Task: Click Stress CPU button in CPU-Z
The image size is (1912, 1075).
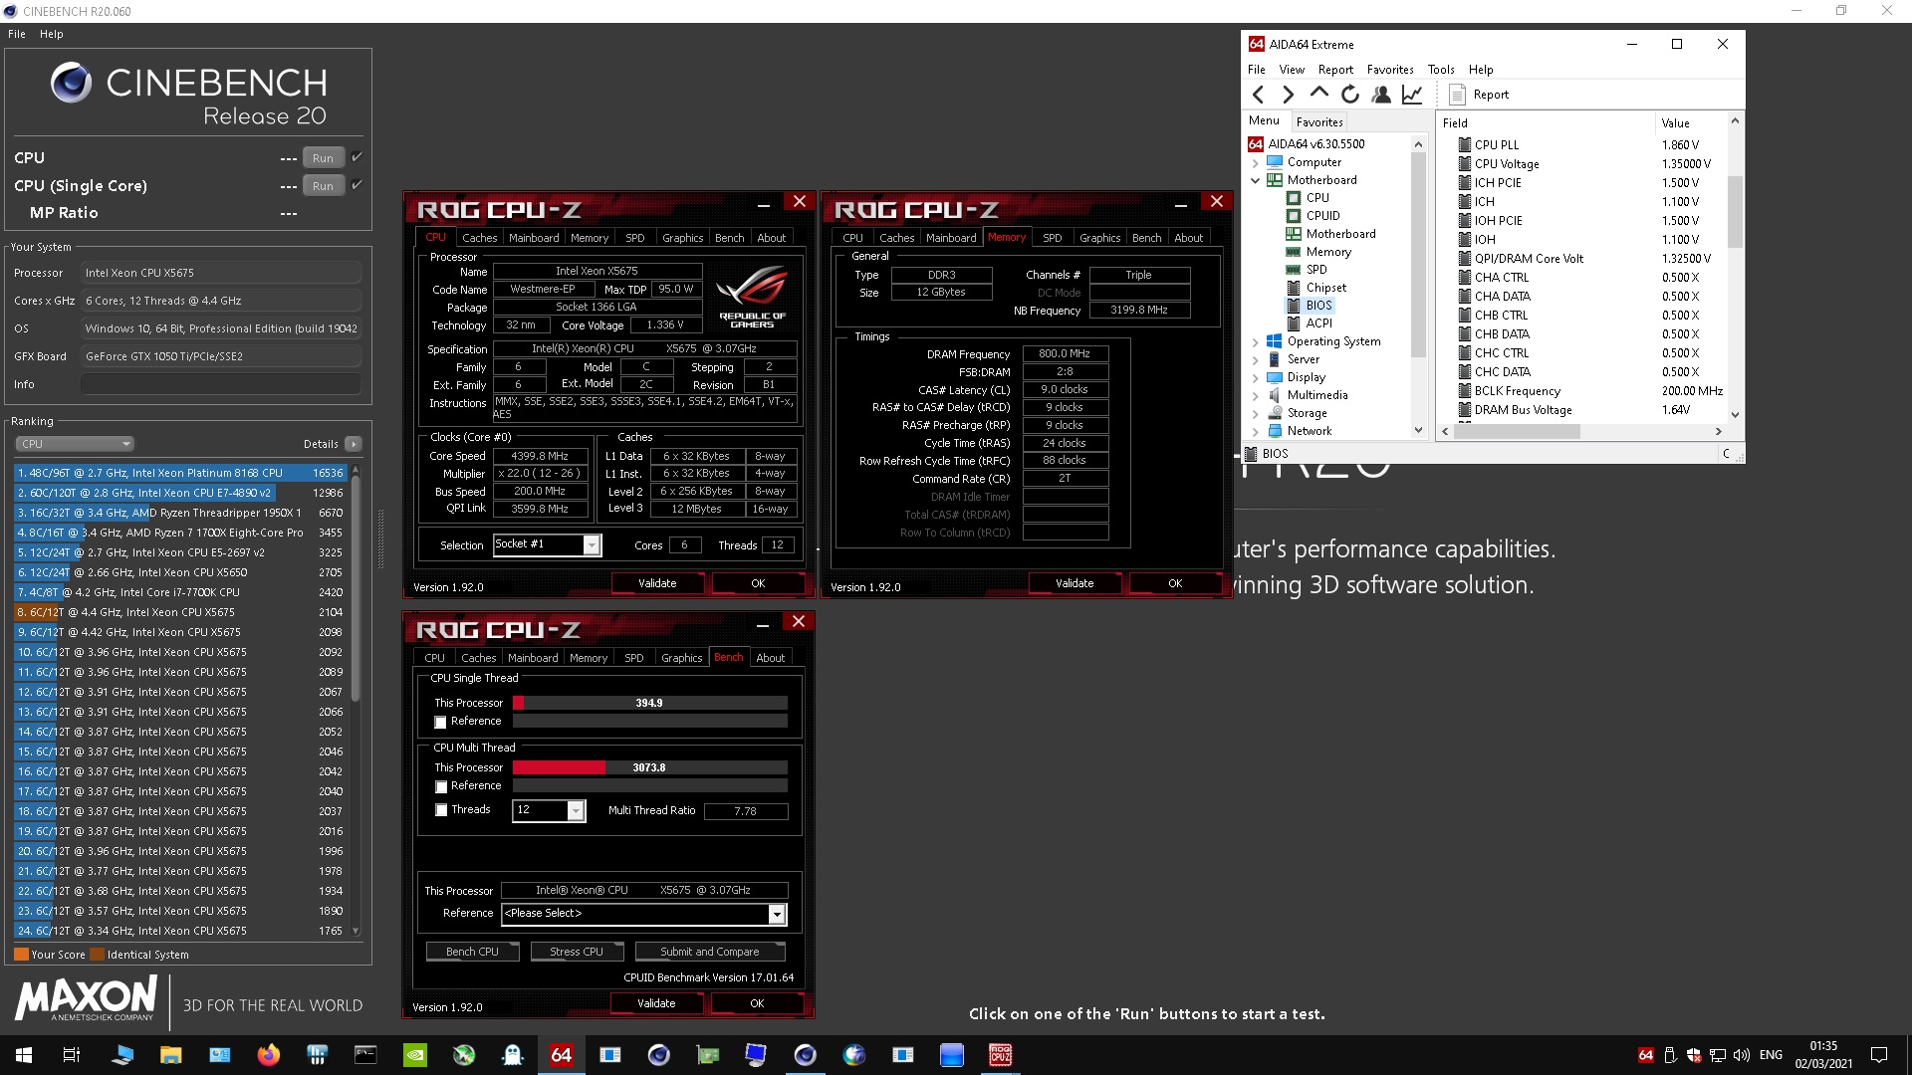Action: 576,952
